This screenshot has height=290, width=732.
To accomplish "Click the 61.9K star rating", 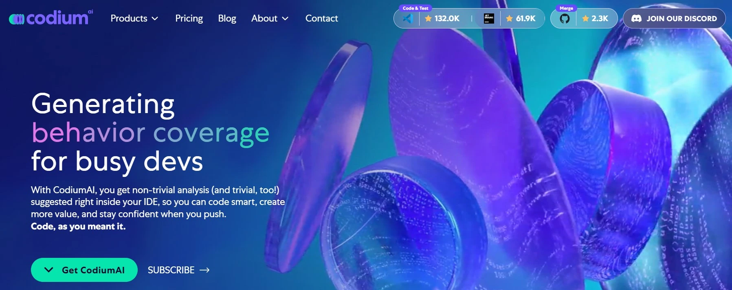I will coord(521,18).
